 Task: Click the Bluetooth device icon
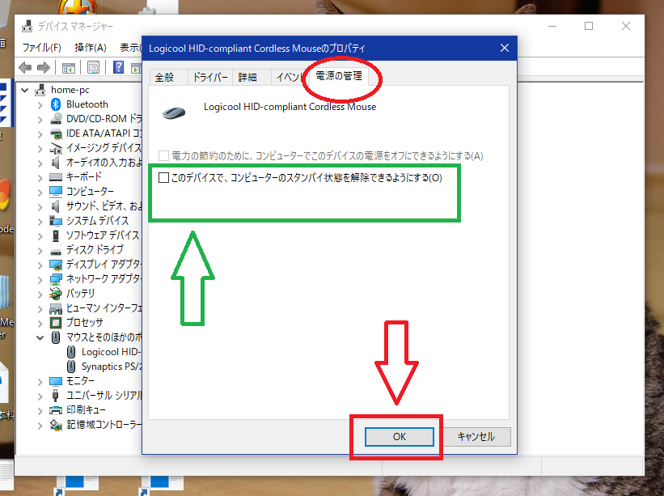coord(56,104)
